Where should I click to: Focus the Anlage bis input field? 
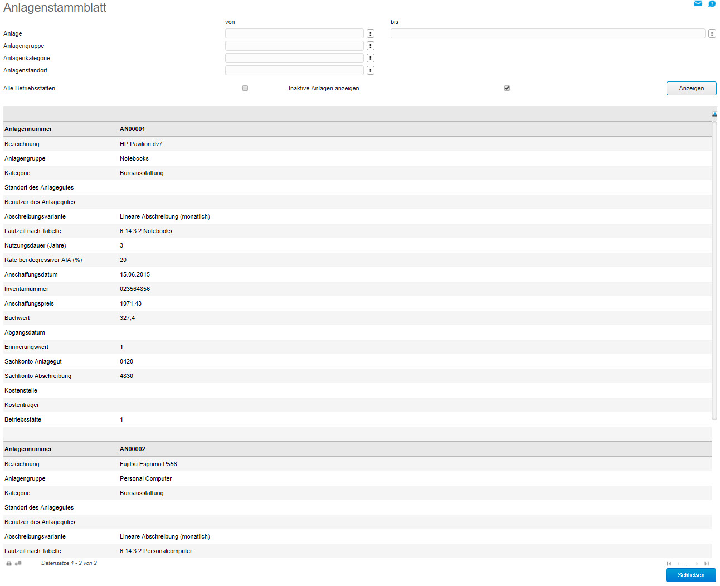tap(548, 33)
